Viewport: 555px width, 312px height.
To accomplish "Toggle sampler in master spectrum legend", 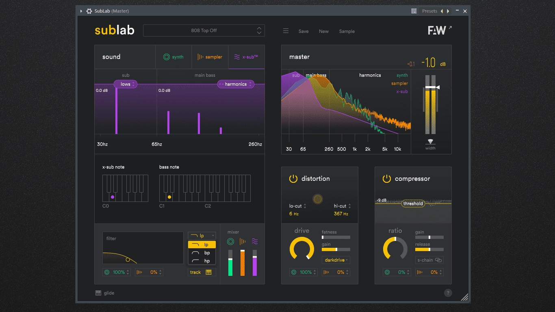I will [399, 83].
